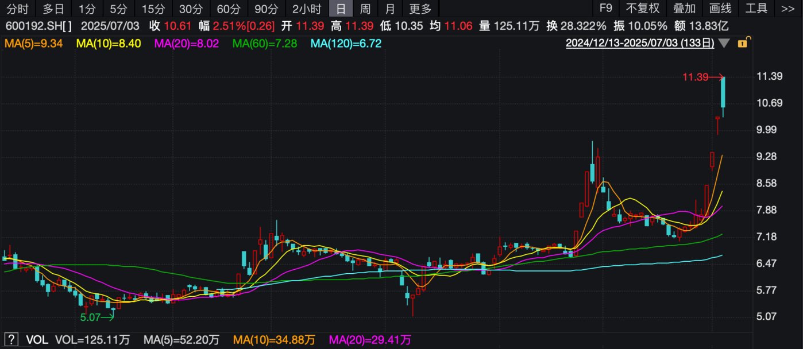Select the 月 monthly period tab

(x=390, y=9)
